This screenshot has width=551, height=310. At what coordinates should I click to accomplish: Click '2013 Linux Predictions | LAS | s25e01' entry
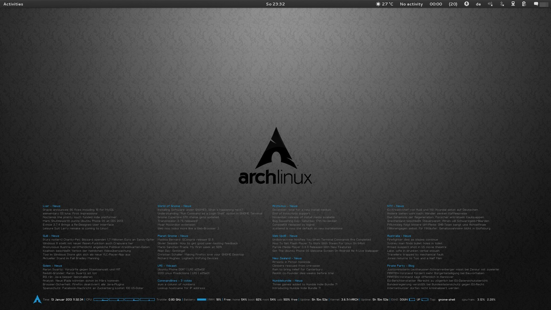(183, 273)
